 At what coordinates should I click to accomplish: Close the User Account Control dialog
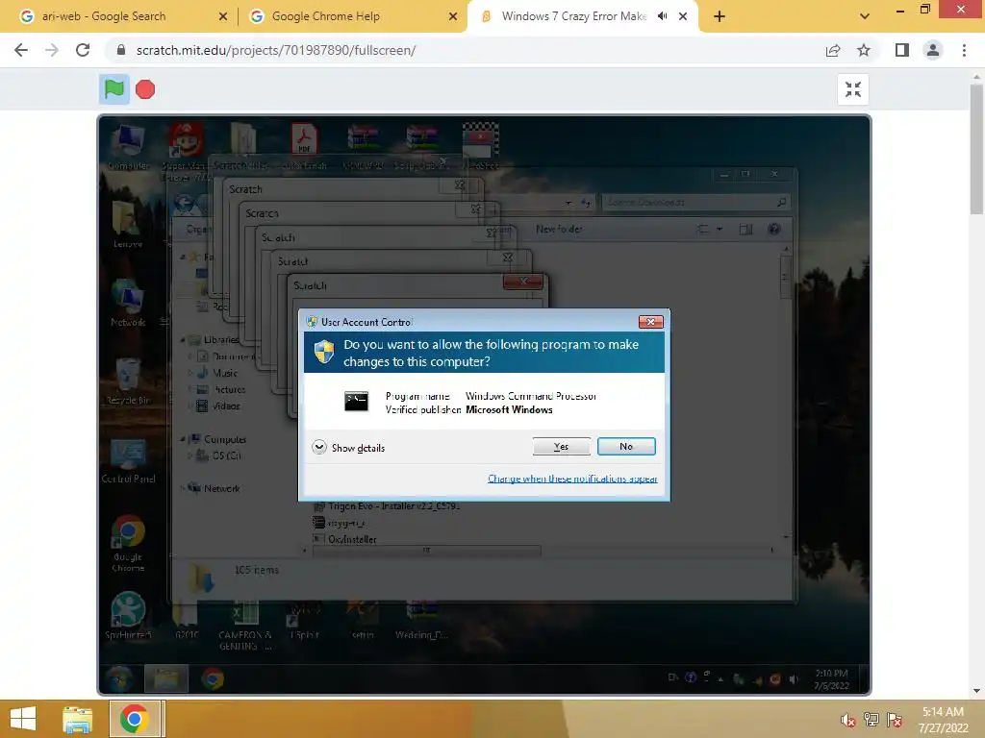pyautogui.click(x=650, y=322)
